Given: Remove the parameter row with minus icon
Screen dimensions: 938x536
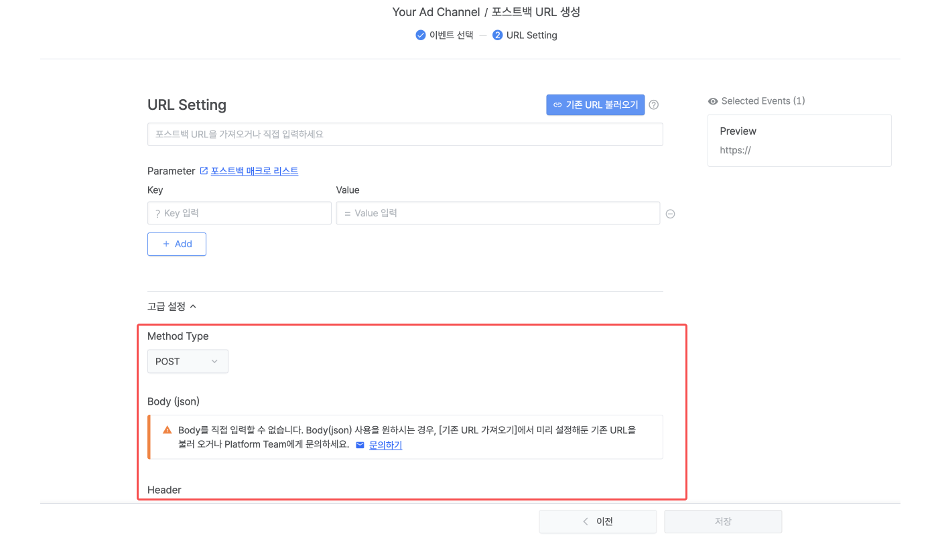Looking at the screenshot, I should [x=670, y=214].
